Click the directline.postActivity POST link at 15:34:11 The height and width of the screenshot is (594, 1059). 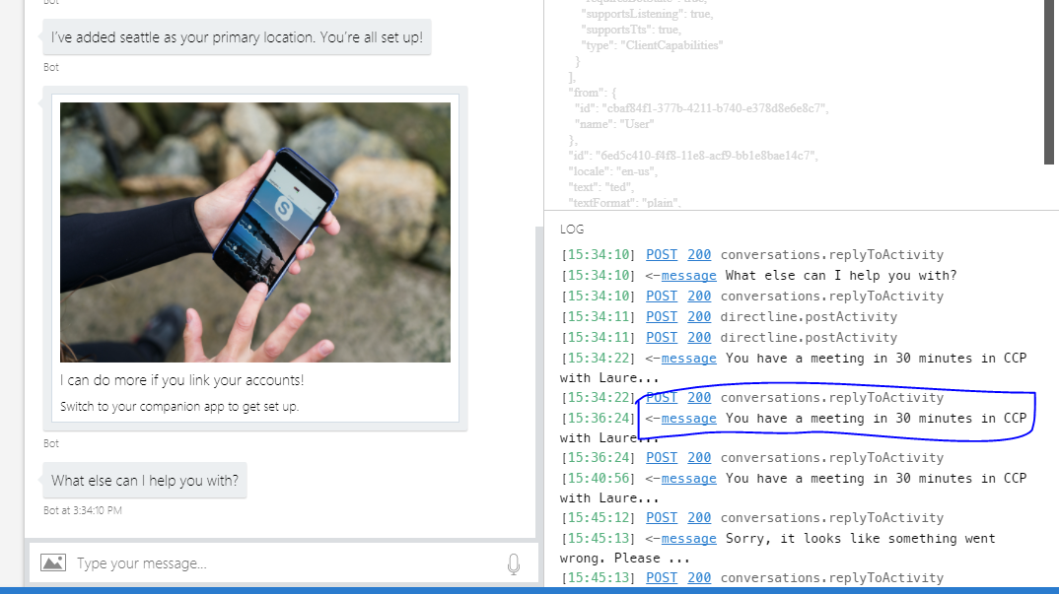661,316
